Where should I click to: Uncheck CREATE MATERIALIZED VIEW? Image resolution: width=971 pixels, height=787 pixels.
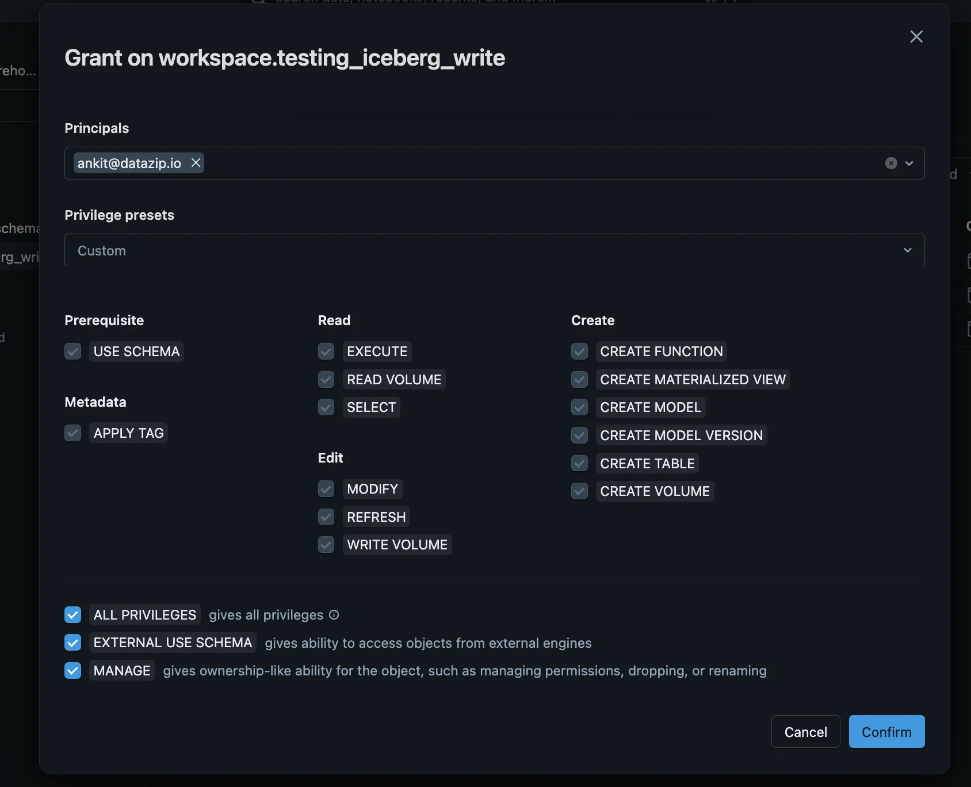click(x=580, y=379)
